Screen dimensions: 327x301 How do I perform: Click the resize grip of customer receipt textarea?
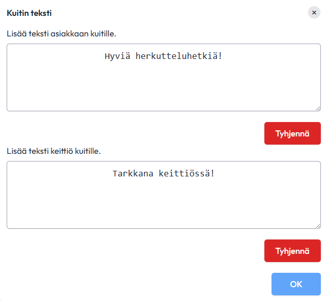tap(318, 109)
